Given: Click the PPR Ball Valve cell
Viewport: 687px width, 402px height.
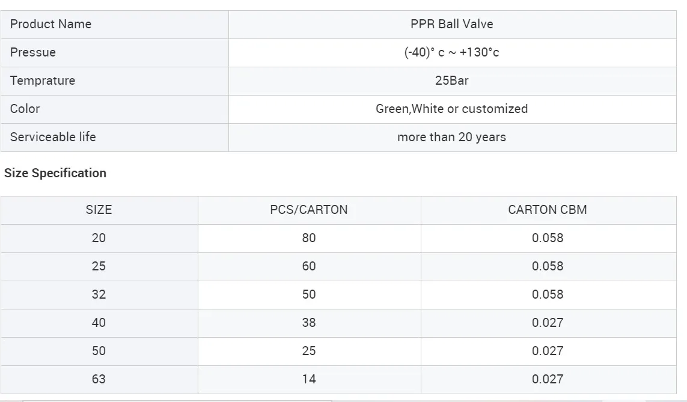Looking at the screenshot, I should [x=452, y=25].
